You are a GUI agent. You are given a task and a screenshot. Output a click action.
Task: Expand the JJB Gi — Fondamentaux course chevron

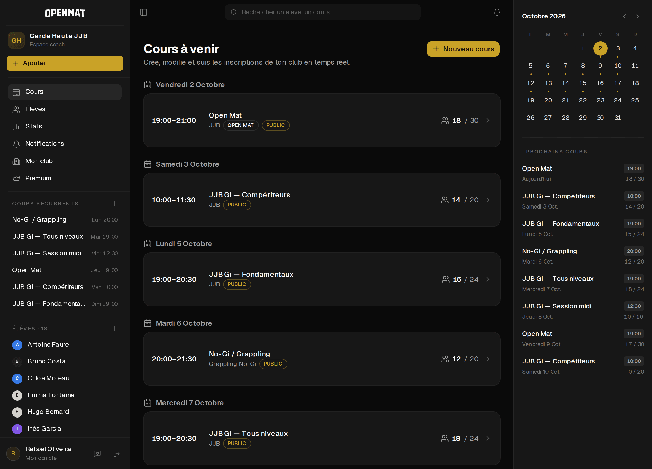tap(488, 279)
